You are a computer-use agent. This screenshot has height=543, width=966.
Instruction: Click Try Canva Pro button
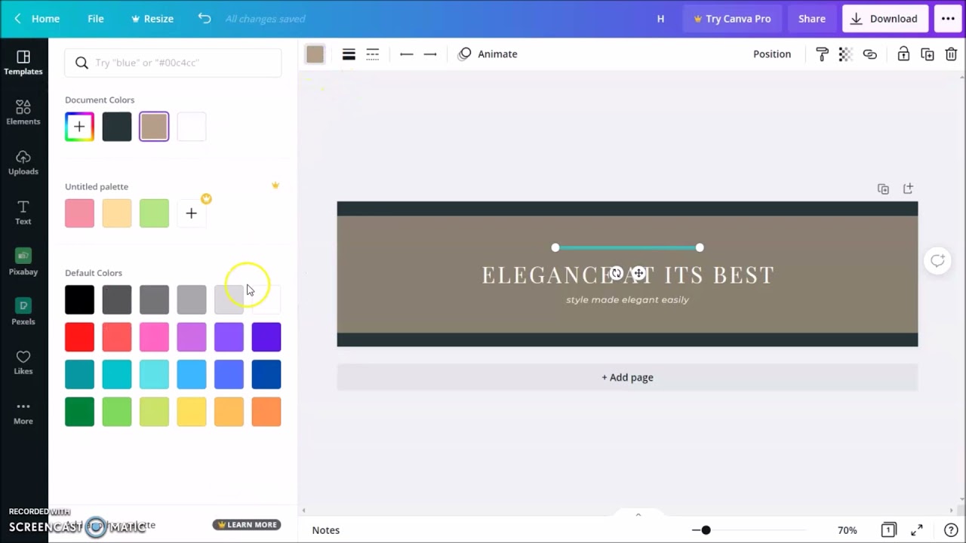pos(732,18)
